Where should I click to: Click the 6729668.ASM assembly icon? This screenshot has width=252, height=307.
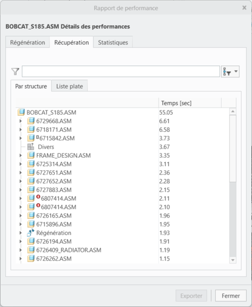[31, 121]
